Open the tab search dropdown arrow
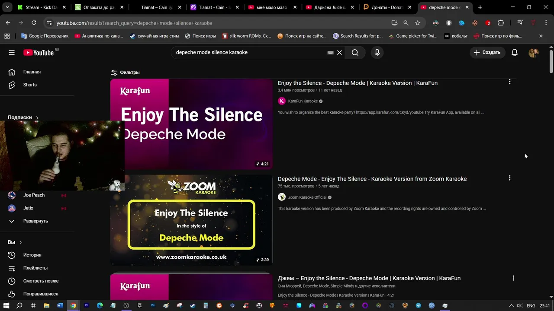554x311 pixels. (7, 7)
